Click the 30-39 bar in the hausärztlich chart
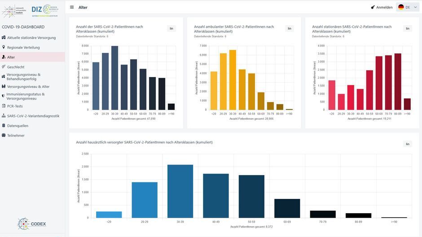Viewport: 422px width, 237px height. pyautogui.click(x=180, y=191)
